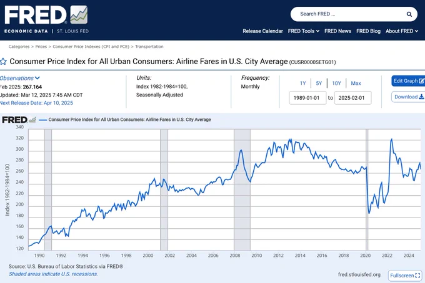Click the start date field 1989-01-01
The height and width of the screenshot is (283, 425).
pyautogui.click(x=307, y=98)
